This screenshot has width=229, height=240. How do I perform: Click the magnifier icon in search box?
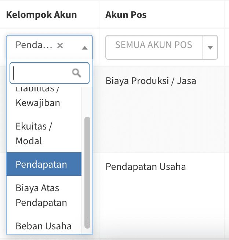[76, 73]
